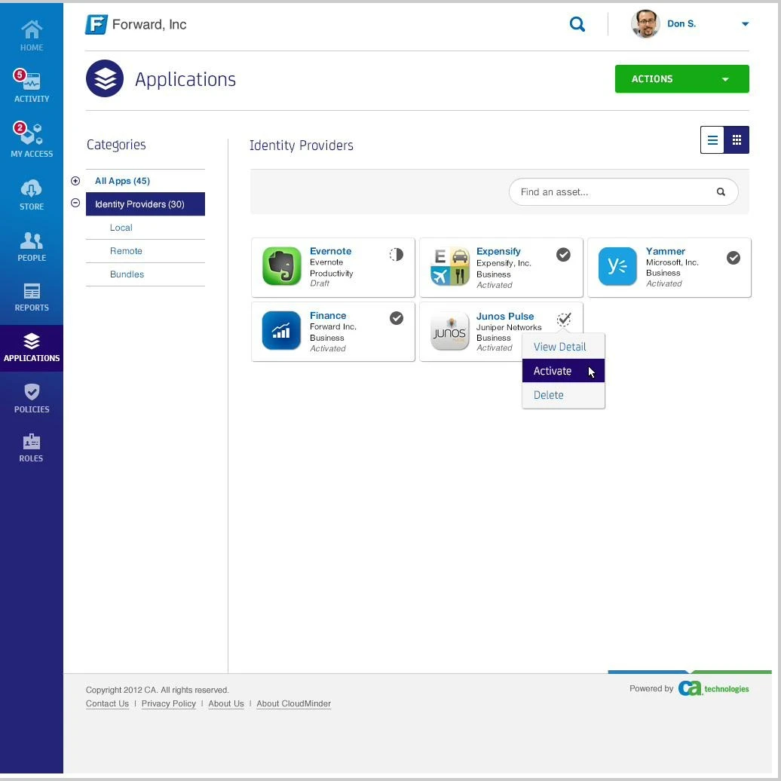Open the Expensify title link
Image resolution: width=781 pixels, height=781 pixels.
point(498,251)
